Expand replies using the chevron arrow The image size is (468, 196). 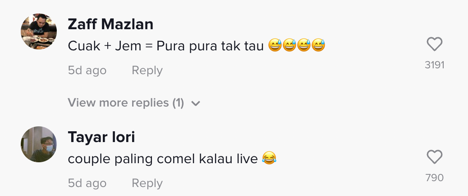tap(195, 103)
